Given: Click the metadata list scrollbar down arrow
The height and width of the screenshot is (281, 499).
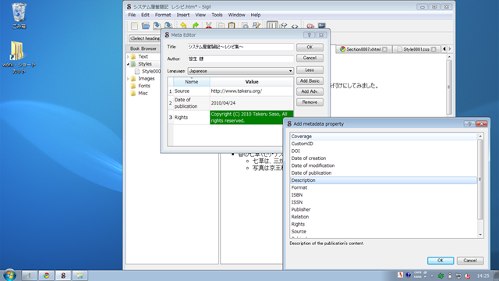Looking at the screenshot, I should click(480, 235).
